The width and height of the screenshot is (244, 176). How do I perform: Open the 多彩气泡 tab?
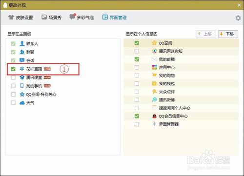81,17
